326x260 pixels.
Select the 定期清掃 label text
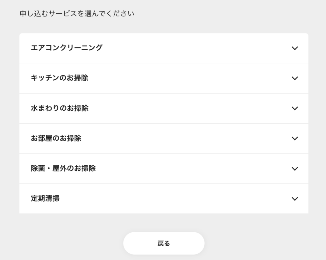45,199
